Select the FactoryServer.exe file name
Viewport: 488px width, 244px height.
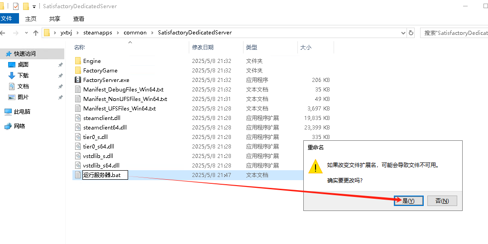coord(106,80)
